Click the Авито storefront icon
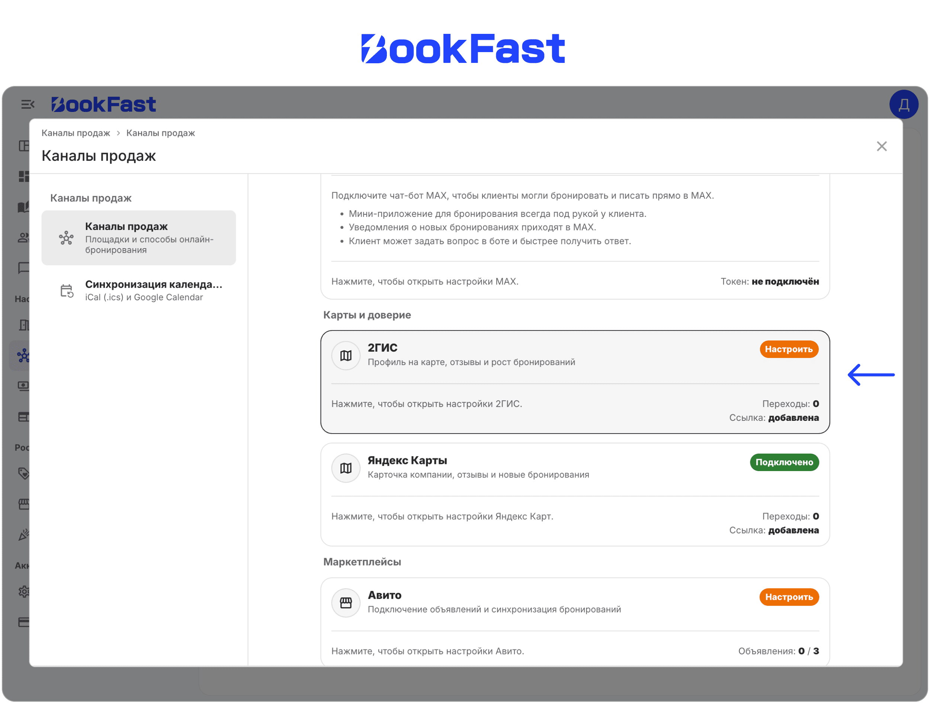This screenshot has width=930, height=704. click(346, 603)
